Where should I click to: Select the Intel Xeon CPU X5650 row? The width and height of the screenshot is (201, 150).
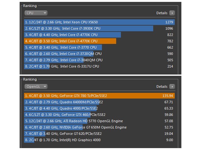click(99, 22)
